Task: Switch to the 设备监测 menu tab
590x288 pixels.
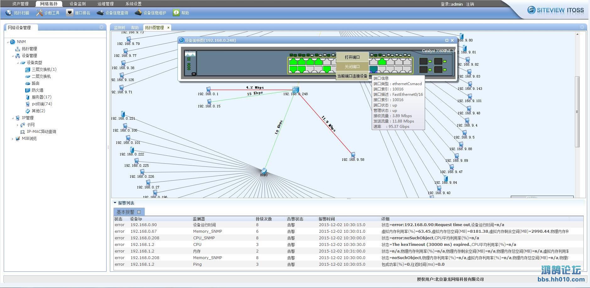Action: coord(78,4)
